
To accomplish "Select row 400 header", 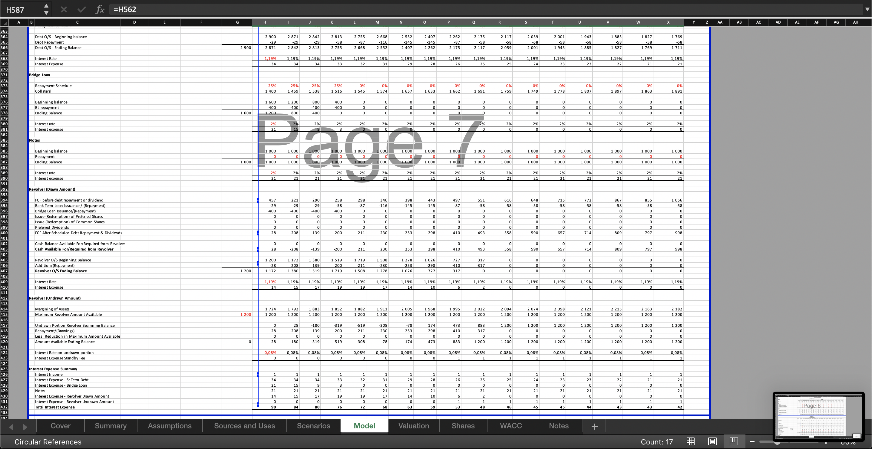I will (x=4, y=233).
